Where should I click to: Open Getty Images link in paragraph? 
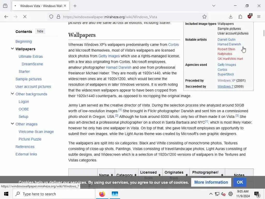click(x=109, y=56)
